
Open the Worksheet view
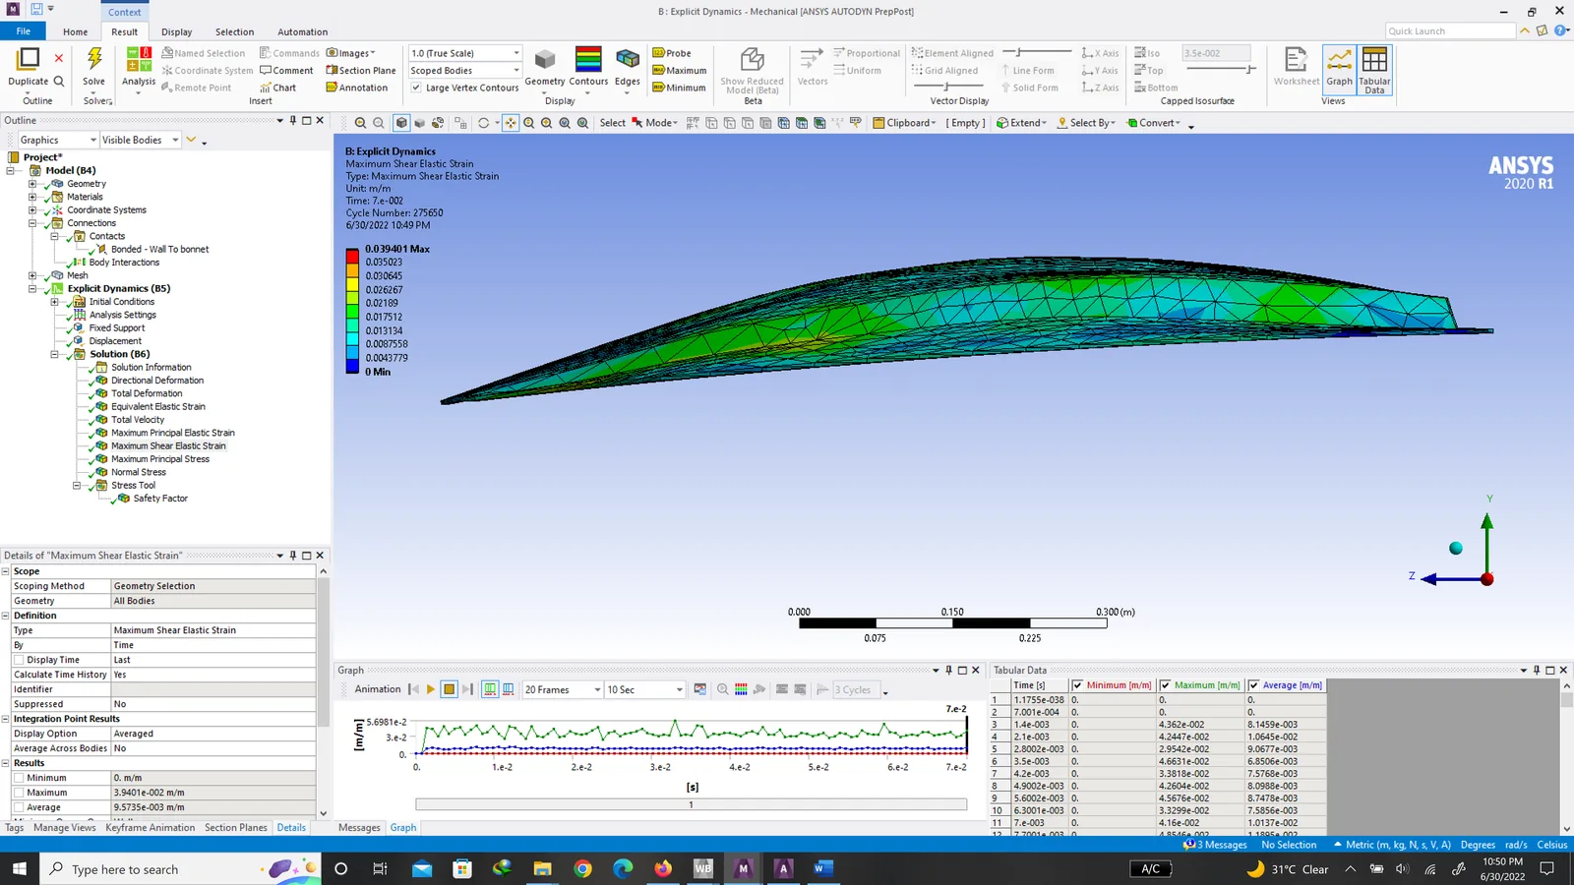click(1296, 67)
